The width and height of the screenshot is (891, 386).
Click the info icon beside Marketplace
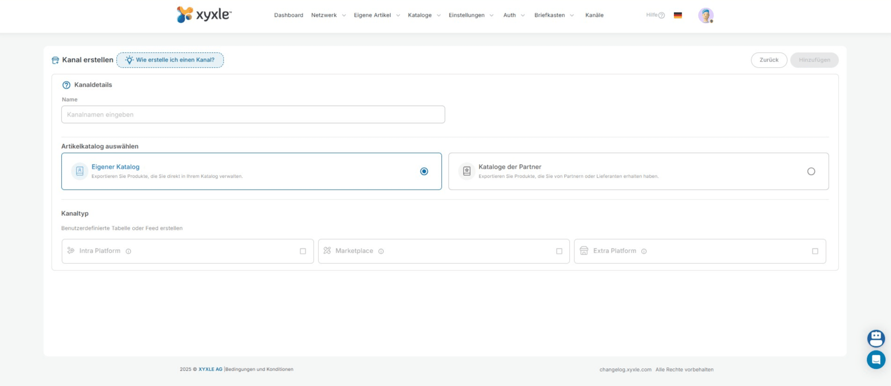point(381,251)
